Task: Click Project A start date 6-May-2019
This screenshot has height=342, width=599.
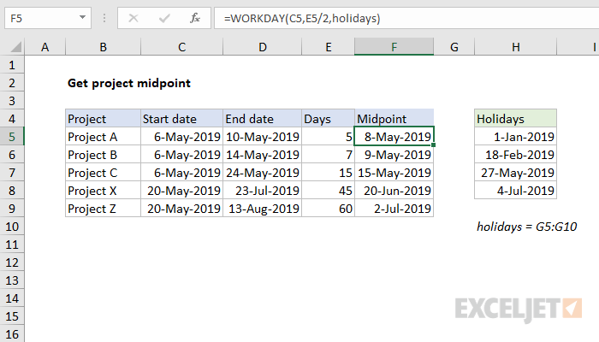Action: click(x=181, y=137)
